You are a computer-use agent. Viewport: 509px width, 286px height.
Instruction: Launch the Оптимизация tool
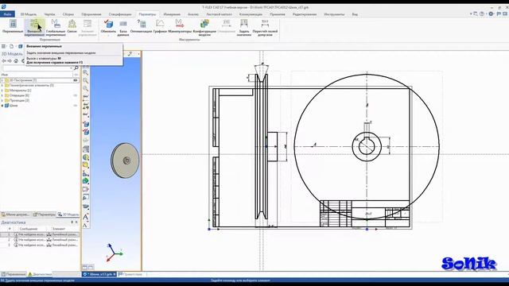point(142,26)
